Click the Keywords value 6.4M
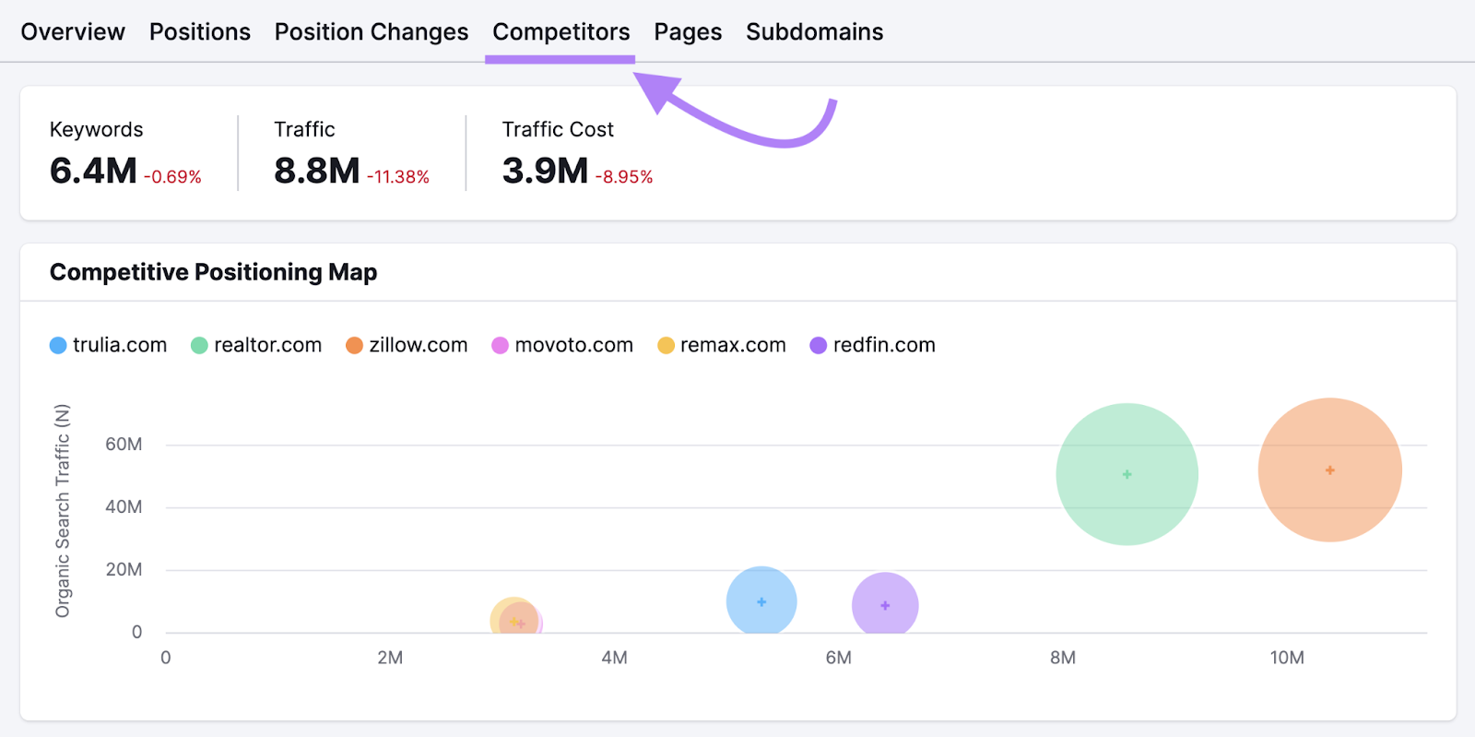The width and height of the screenshot is (1475, 737). tap(93, 171)
